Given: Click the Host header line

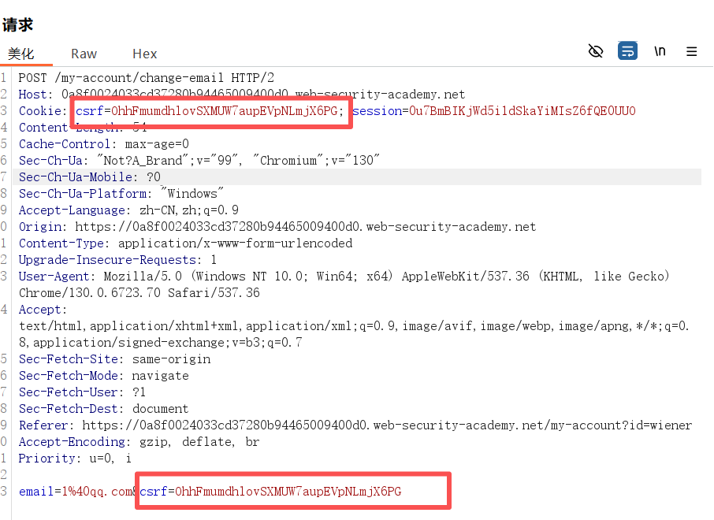Looking at the screenshot, I should (241, 94).
